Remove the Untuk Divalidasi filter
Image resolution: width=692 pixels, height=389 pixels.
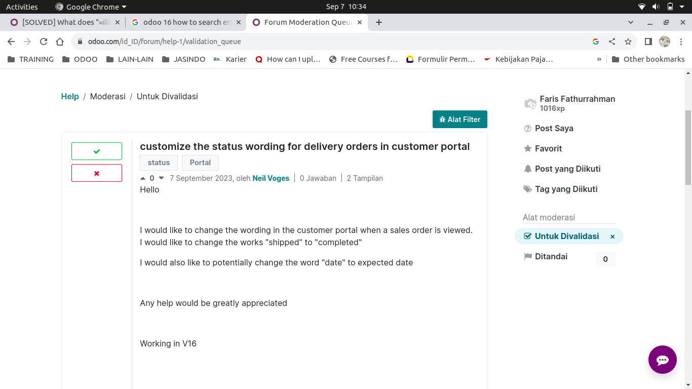(612, 237)
